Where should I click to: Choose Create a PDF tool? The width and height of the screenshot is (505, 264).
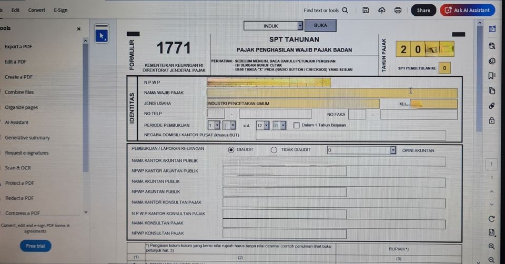(x=19, y=77)
